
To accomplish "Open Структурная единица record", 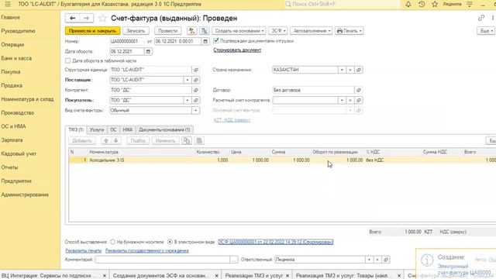I will [196, 70].
